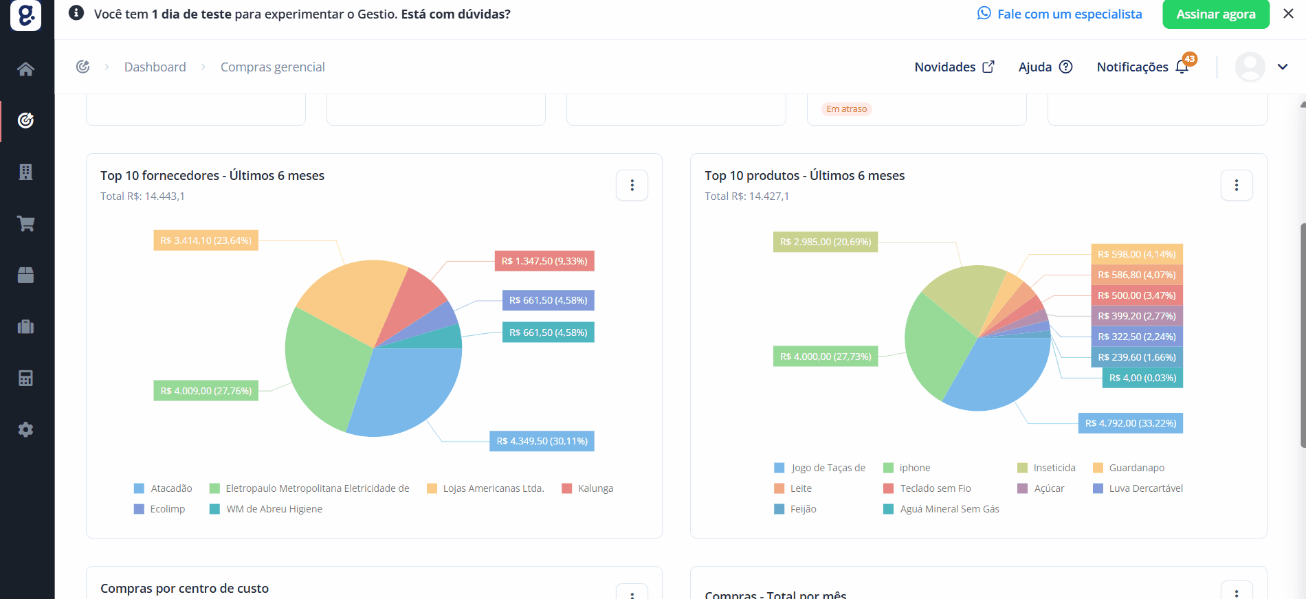The height and width of the screenshot is (599, 1306).
Task: Toggle Ecolimp legend series
Action: [159, 509]
